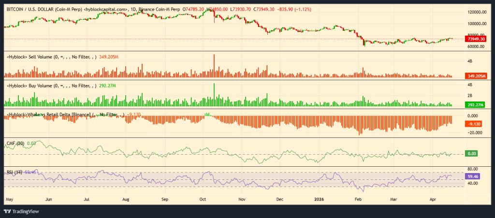Click the 100000.00 price scale label
Screen dimensions: 495x218
[476, 24]
